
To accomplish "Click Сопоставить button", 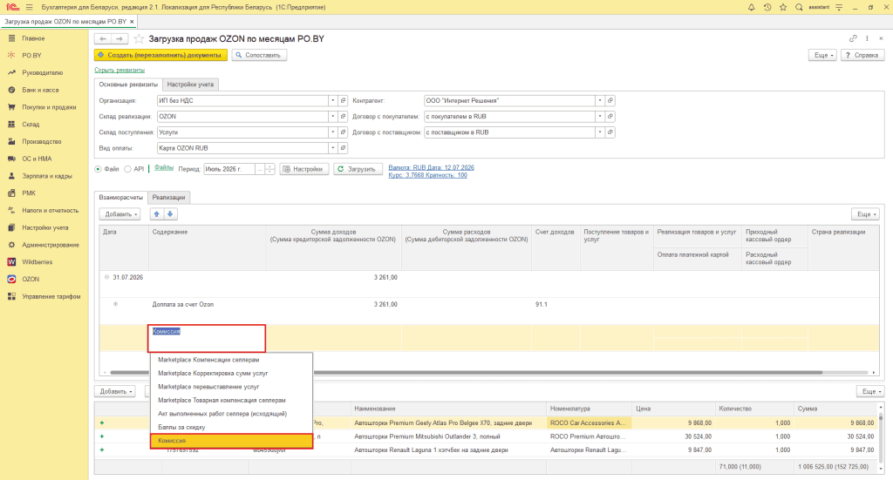I will [259, 55].
